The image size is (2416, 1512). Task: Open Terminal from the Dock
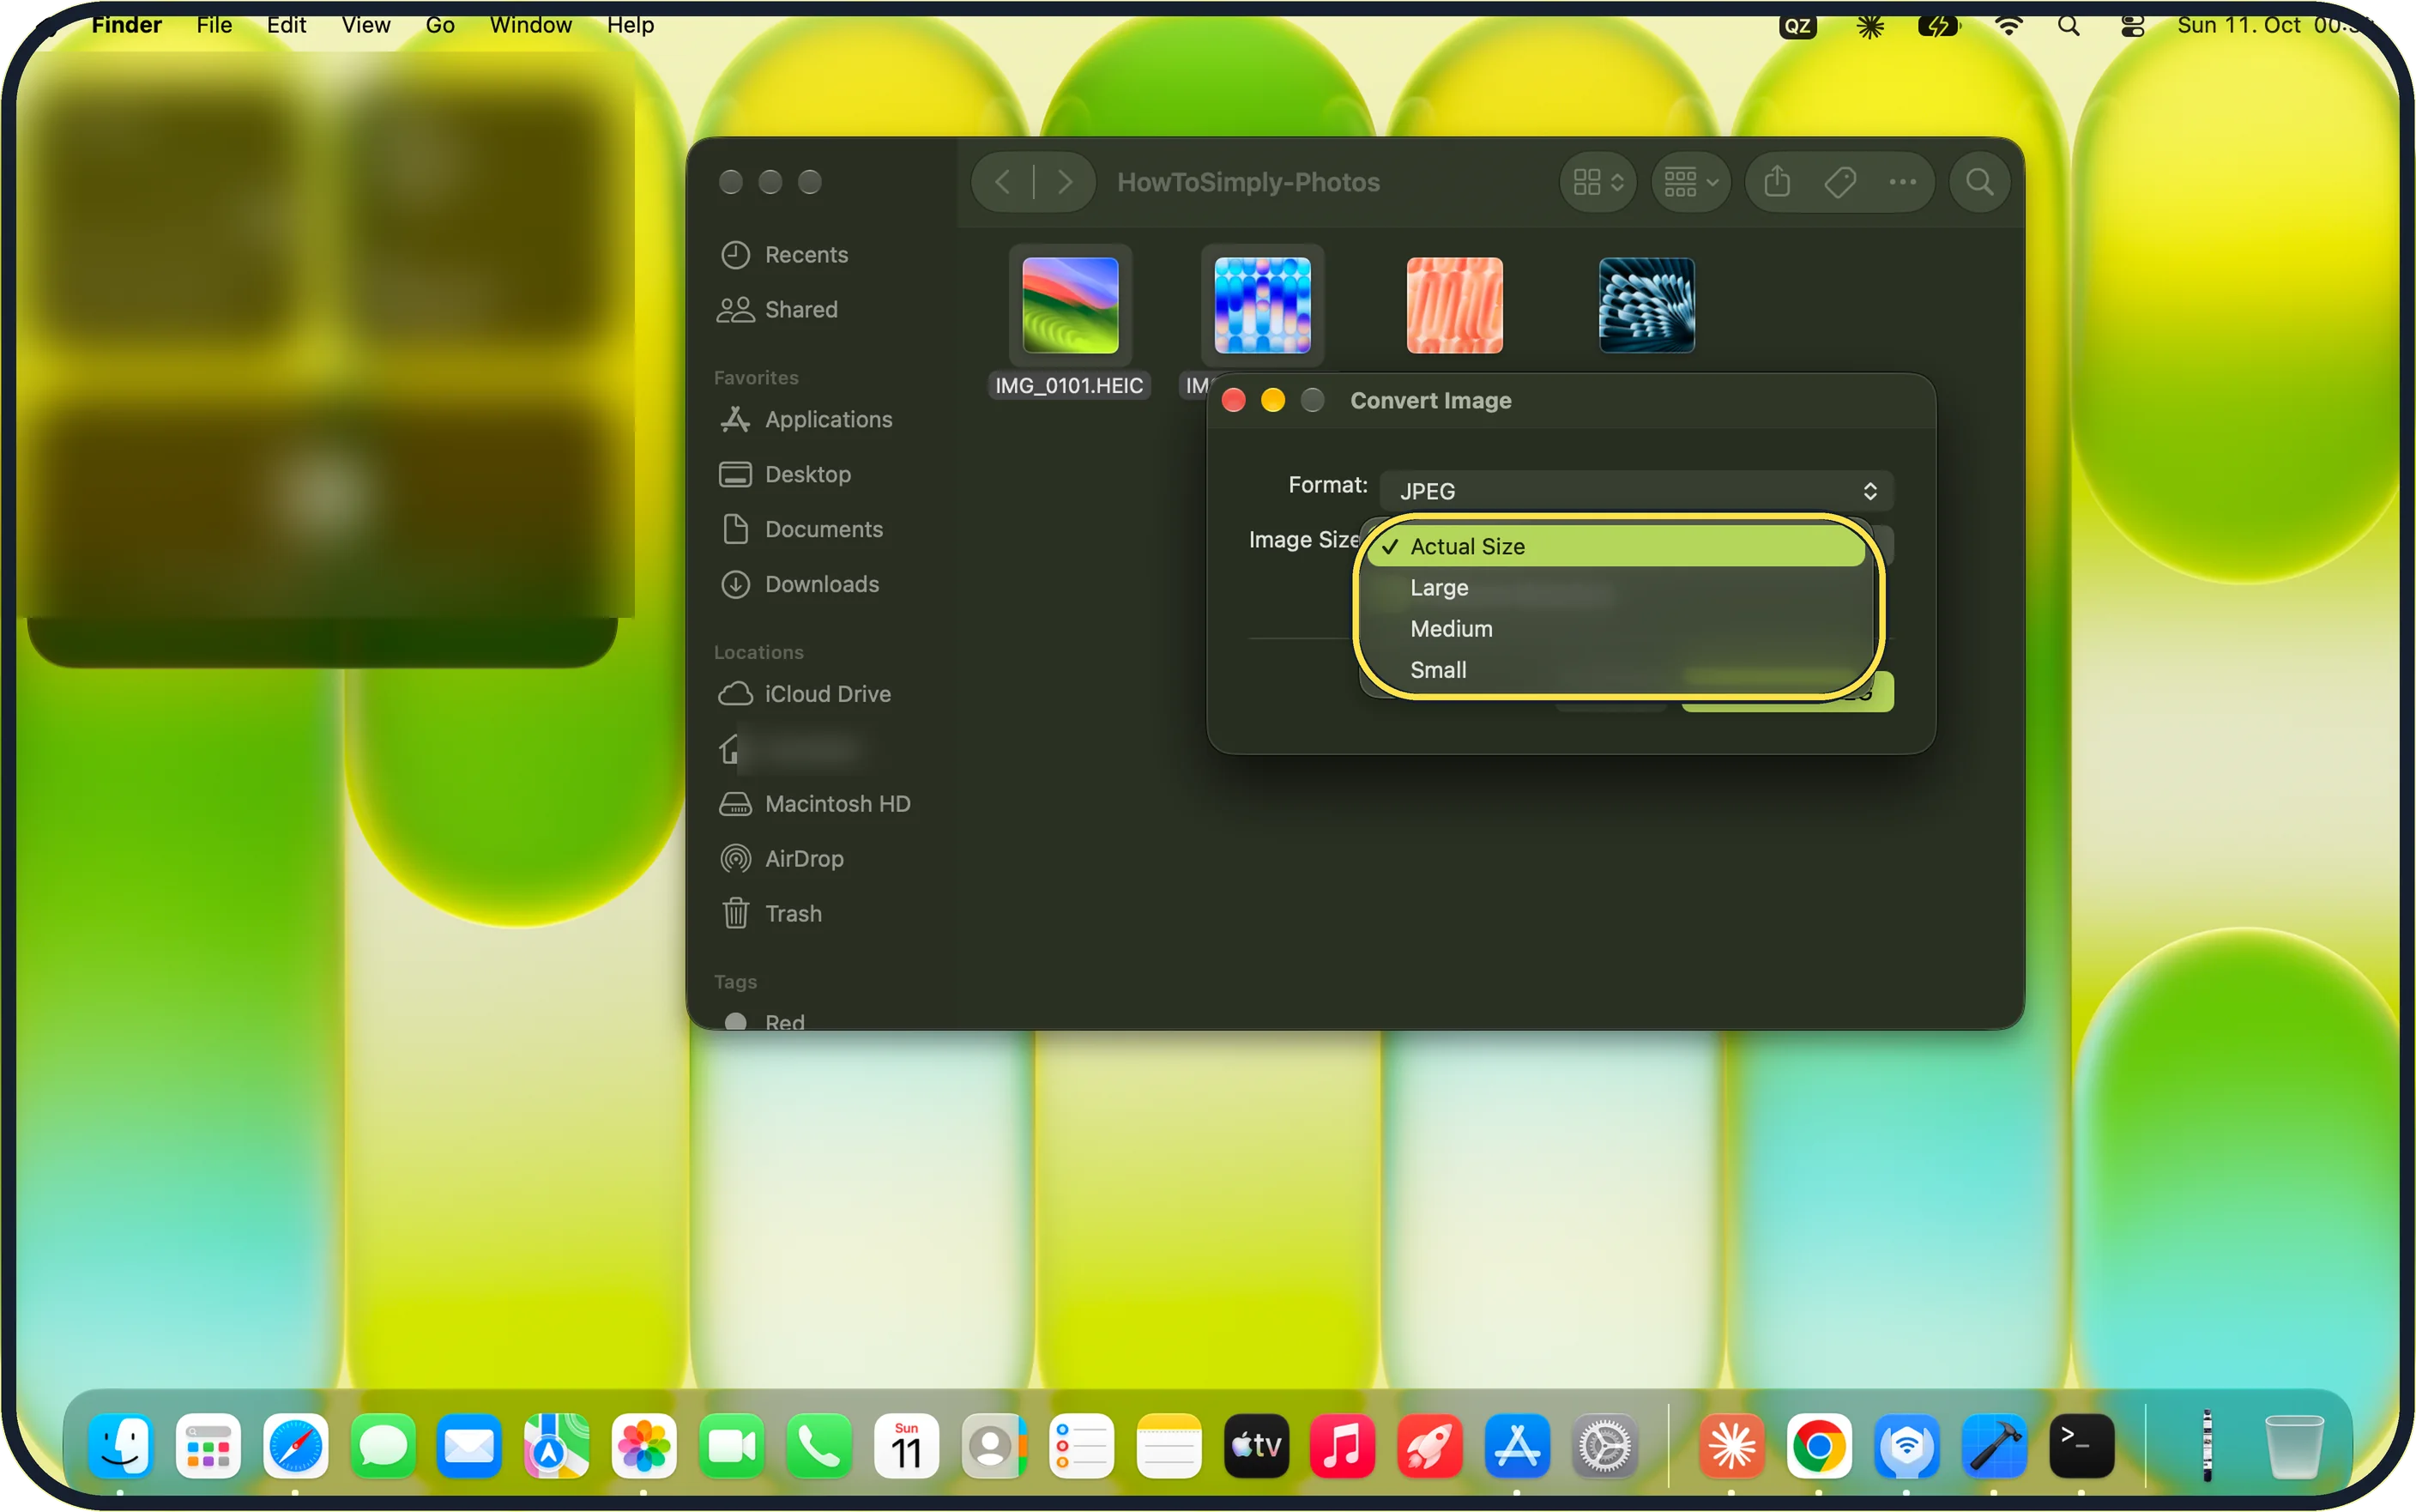click(2081, 1445)
